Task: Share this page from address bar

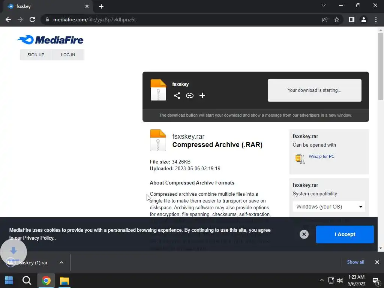Action: [x=325, y=19]
